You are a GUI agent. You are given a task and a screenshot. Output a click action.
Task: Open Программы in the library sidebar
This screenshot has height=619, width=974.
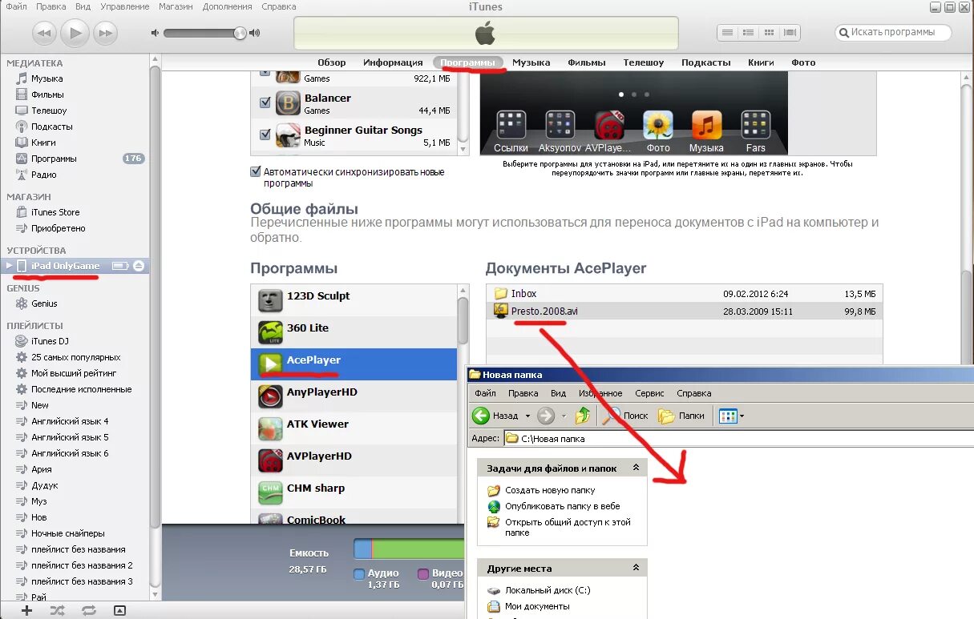(54, 159)
